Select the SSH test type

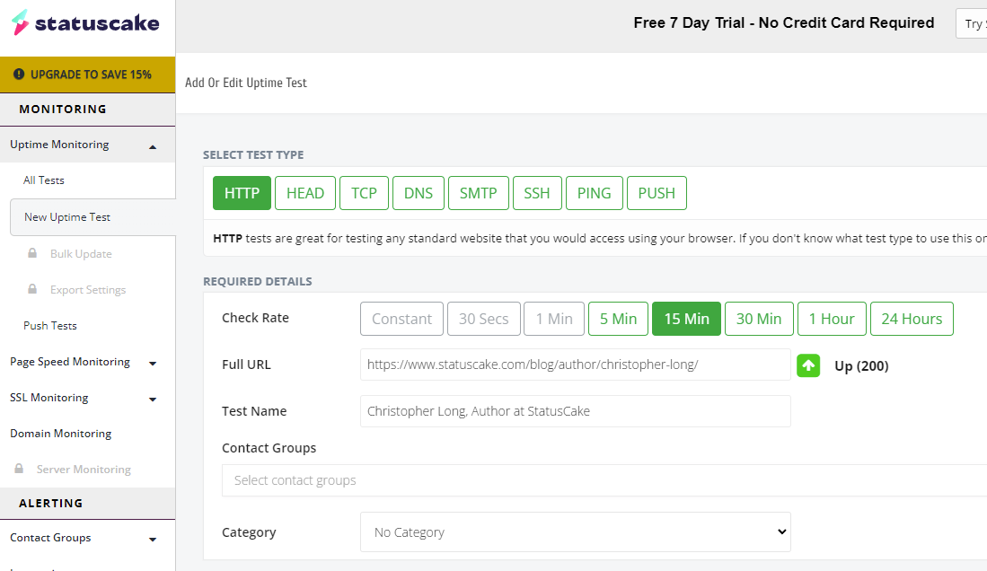pyautogui.click(x=537, y=193)
